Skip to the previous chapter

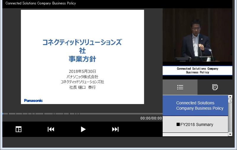click(51, 129)
